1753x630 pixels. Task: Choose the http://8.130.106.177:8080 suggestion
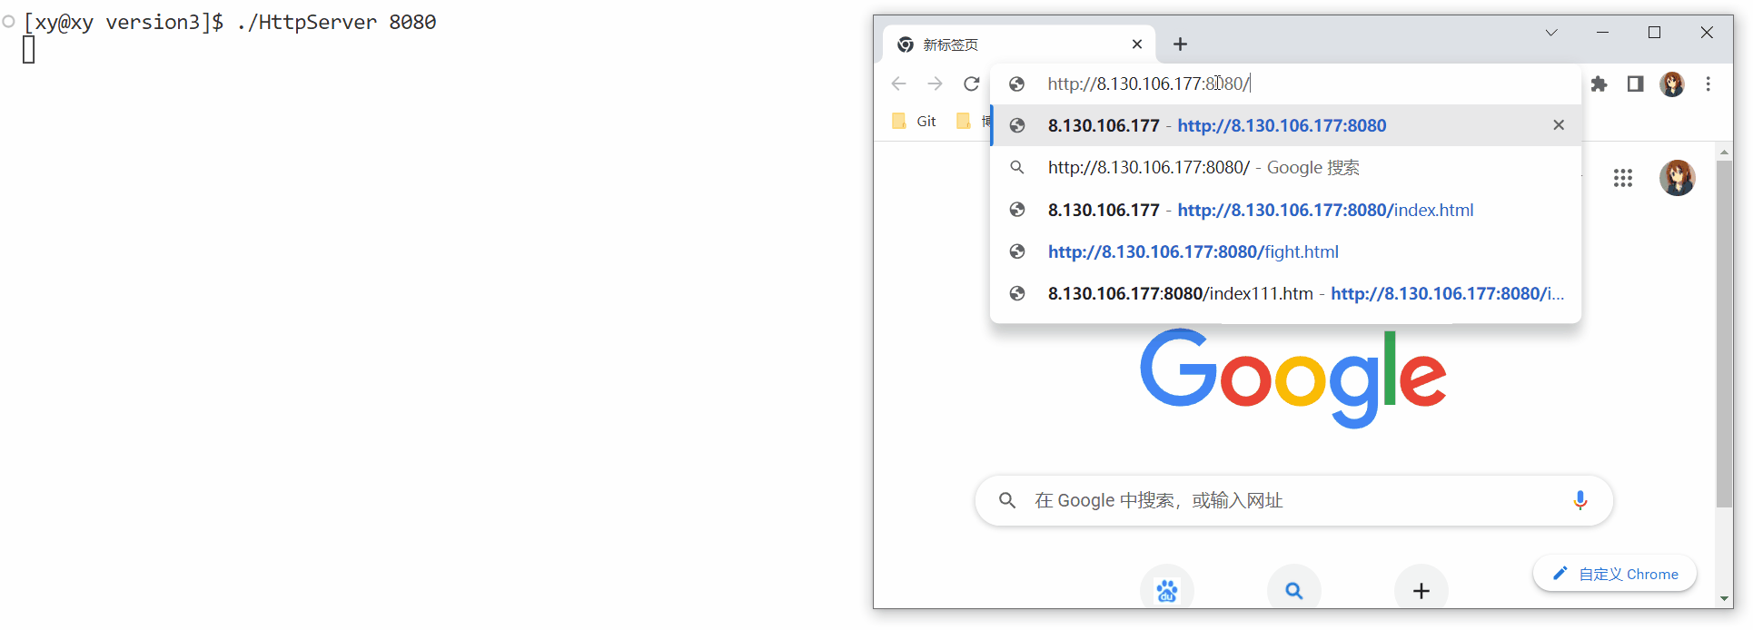pos(1286,125)
